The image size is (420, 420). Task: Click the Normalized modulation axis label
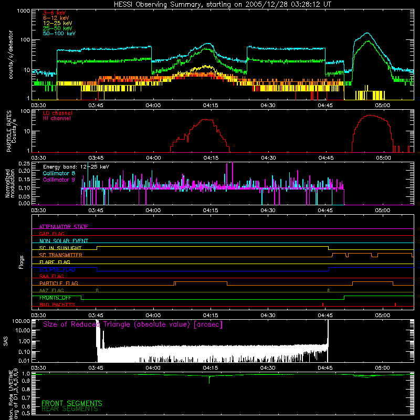9,183
